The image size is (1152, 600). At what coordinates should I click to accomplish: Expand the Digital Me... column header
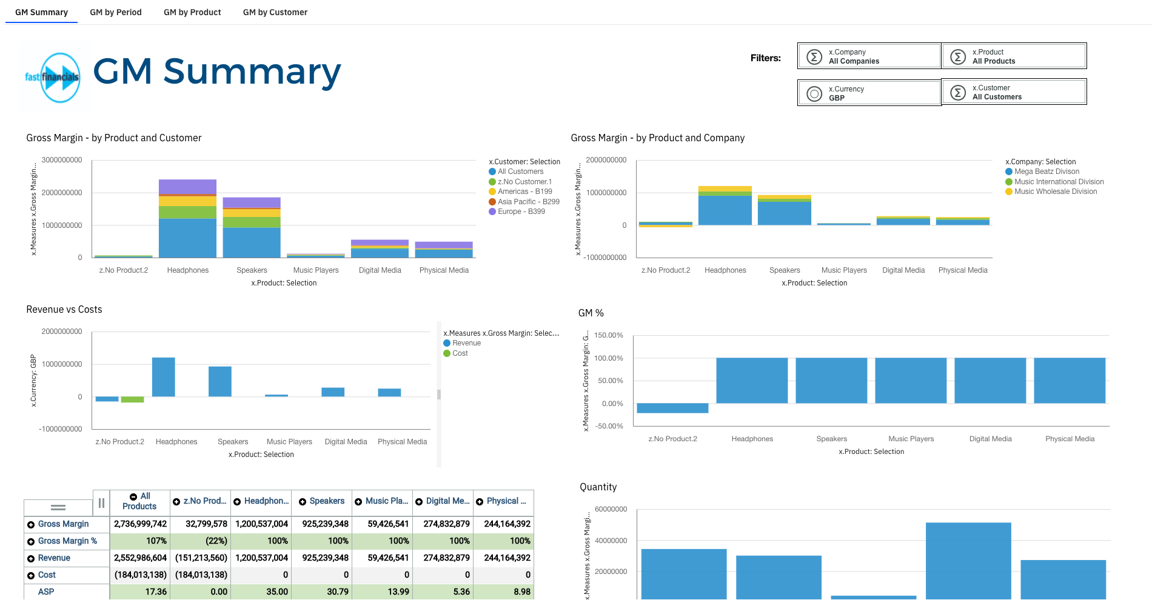[419, 501]
